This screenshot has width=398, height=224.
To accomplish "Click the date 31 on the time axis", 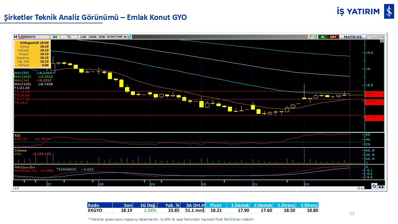I will (255, 184).
